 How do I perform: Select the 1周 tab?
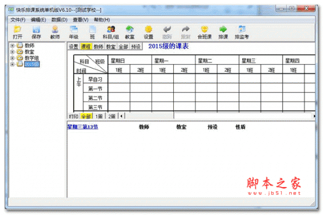99,116
